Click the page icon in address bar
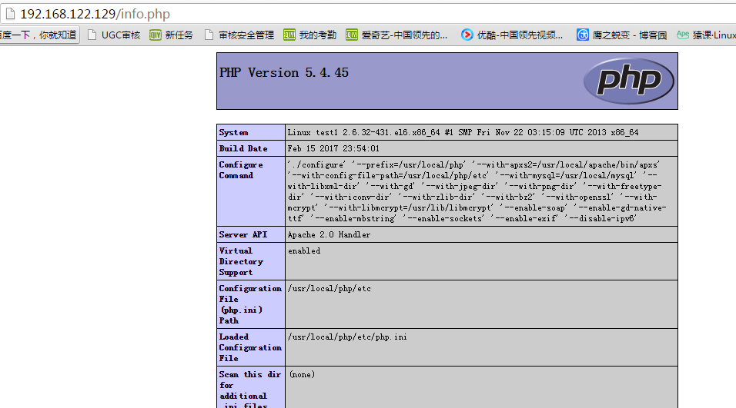 [x=10, y=14]
